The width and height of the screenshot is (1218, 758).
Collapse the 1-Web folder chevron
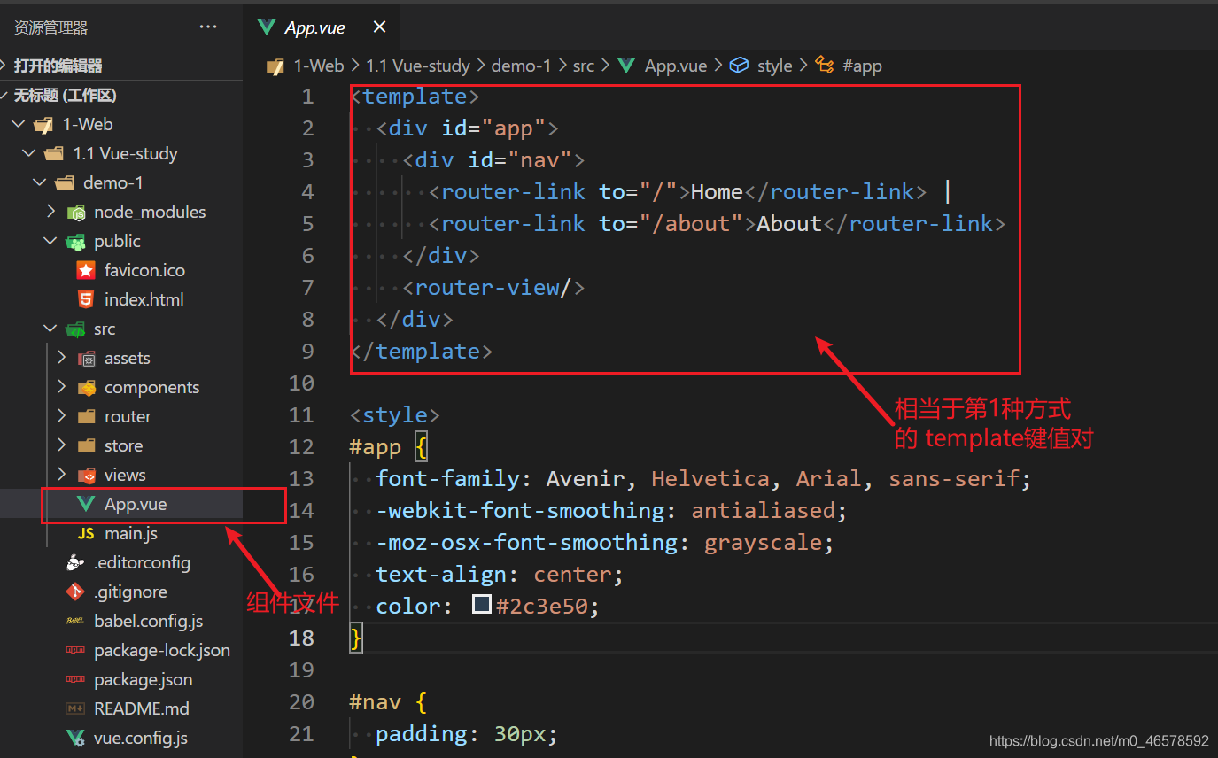pyautogui.click(x=19, y=124)
